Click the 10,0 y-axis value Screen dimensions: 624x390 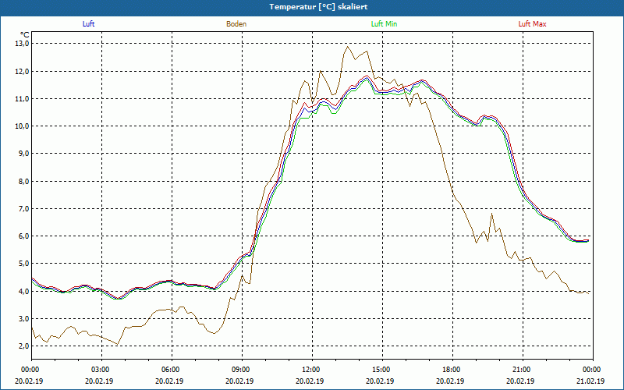pos(22,126)
